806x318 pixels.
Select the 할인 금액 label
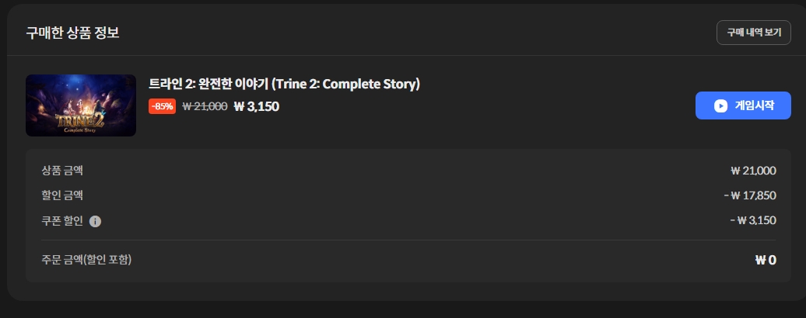click(62, 195)
